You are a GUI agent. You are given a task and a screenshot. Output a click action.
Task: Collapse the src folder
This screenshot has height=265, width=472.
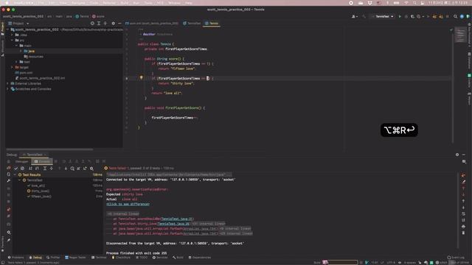[12, 40]
